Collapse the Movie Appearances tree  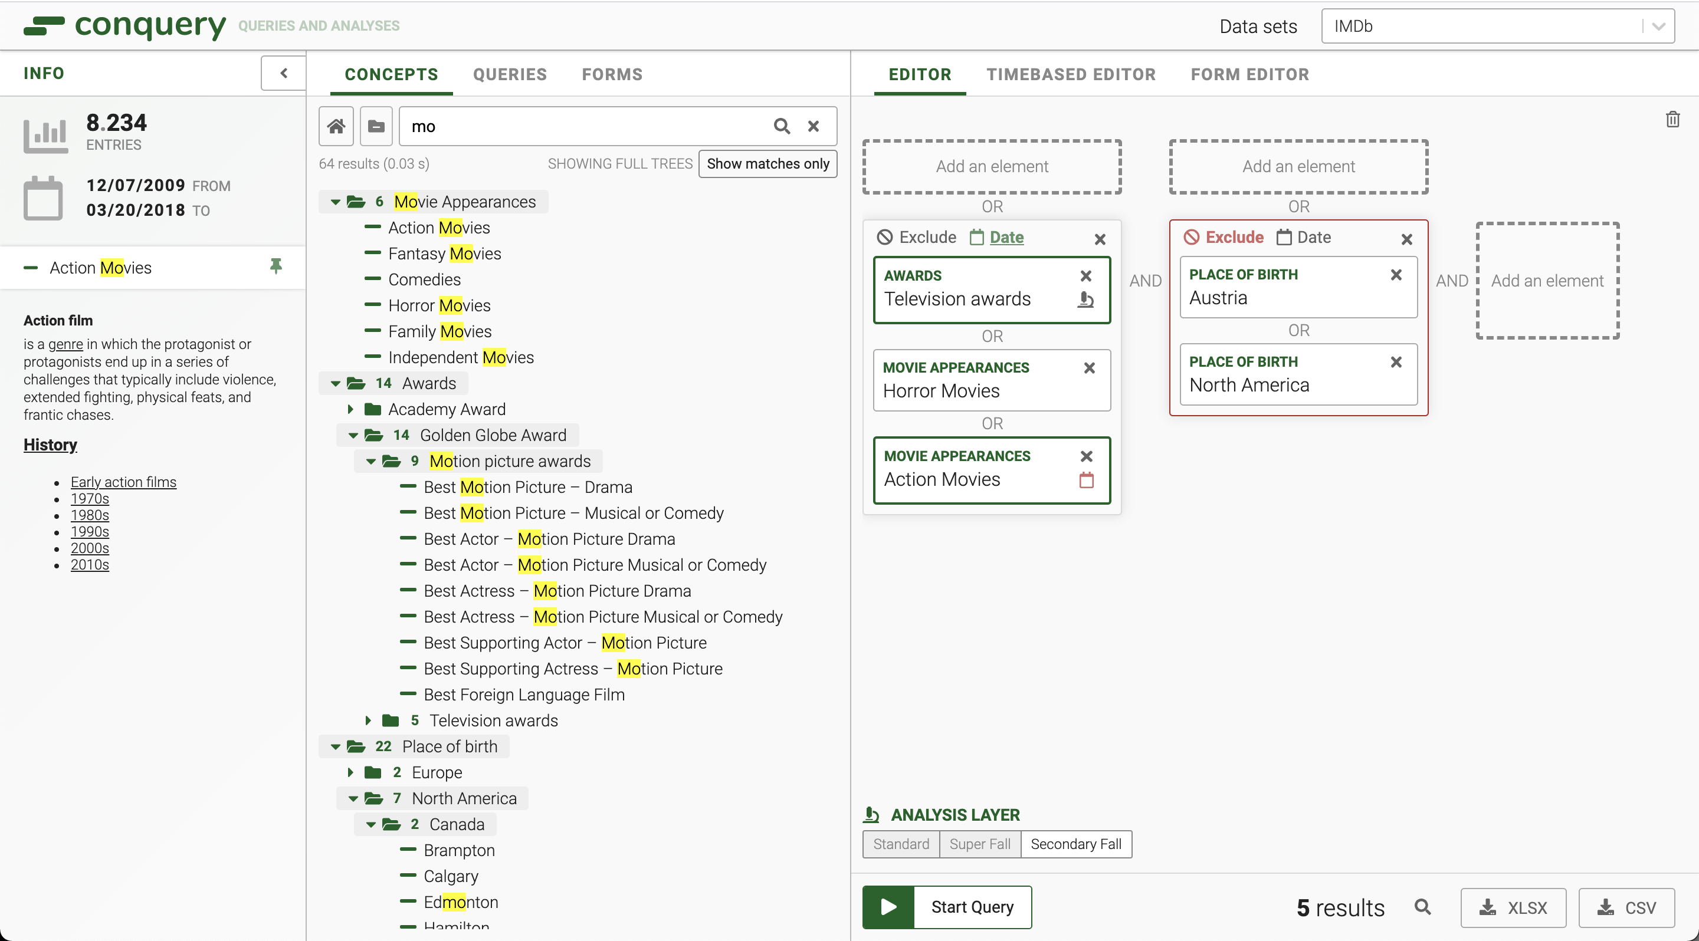tap(335, 202)
